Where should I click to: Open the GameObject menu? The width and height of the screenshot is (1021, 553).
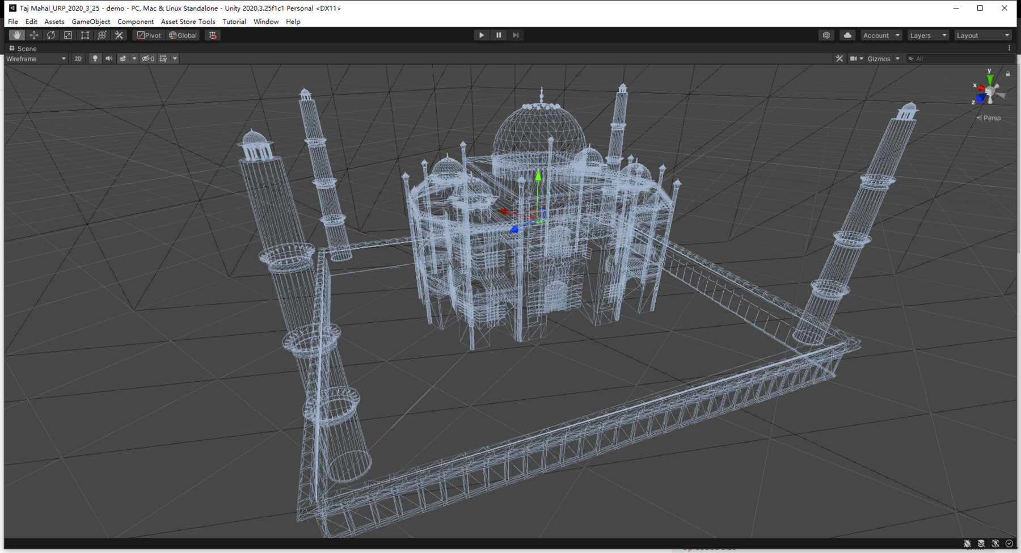click(x=91, y=22)
